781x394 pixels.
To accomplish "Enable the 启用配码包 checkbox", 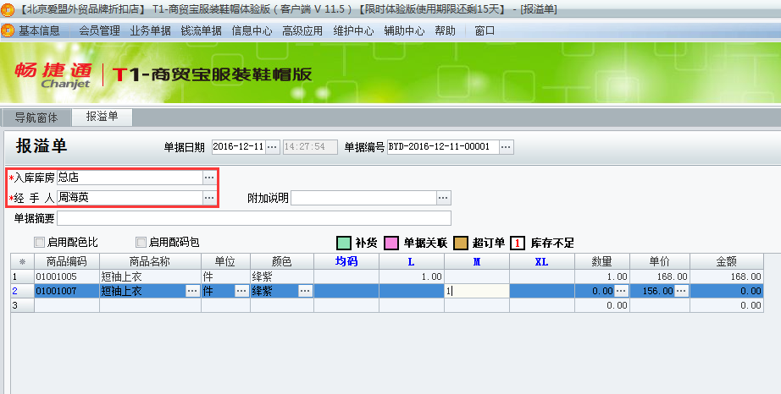I will point(141,243).
